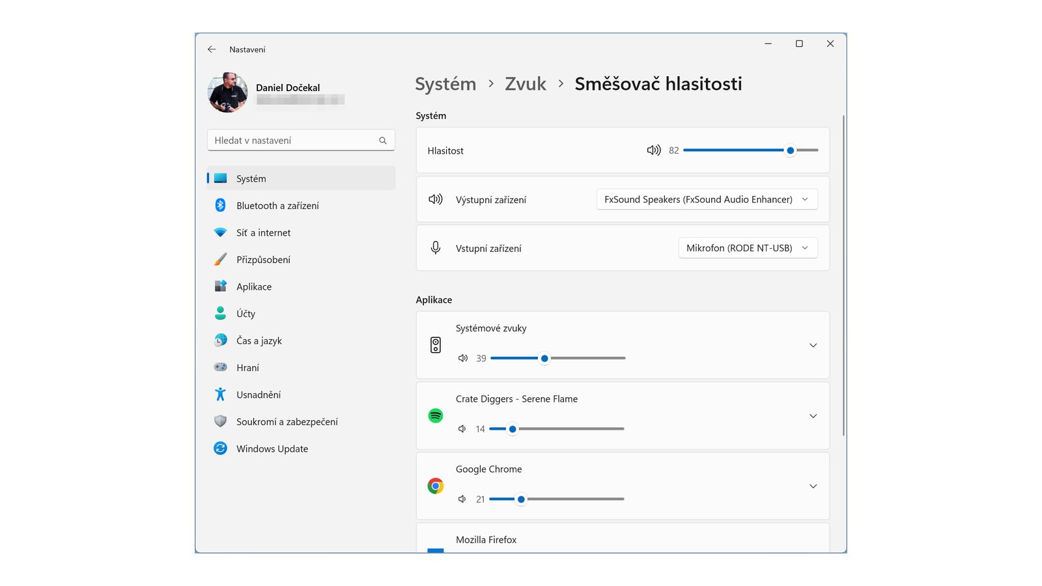Image resolution: width=1042 pixels, height=586 pixels.
Task: Open Přizpůsobení settings label
Action: tap(263, 260)
